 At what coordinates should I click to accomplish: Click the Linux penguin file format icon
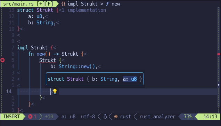105,117
